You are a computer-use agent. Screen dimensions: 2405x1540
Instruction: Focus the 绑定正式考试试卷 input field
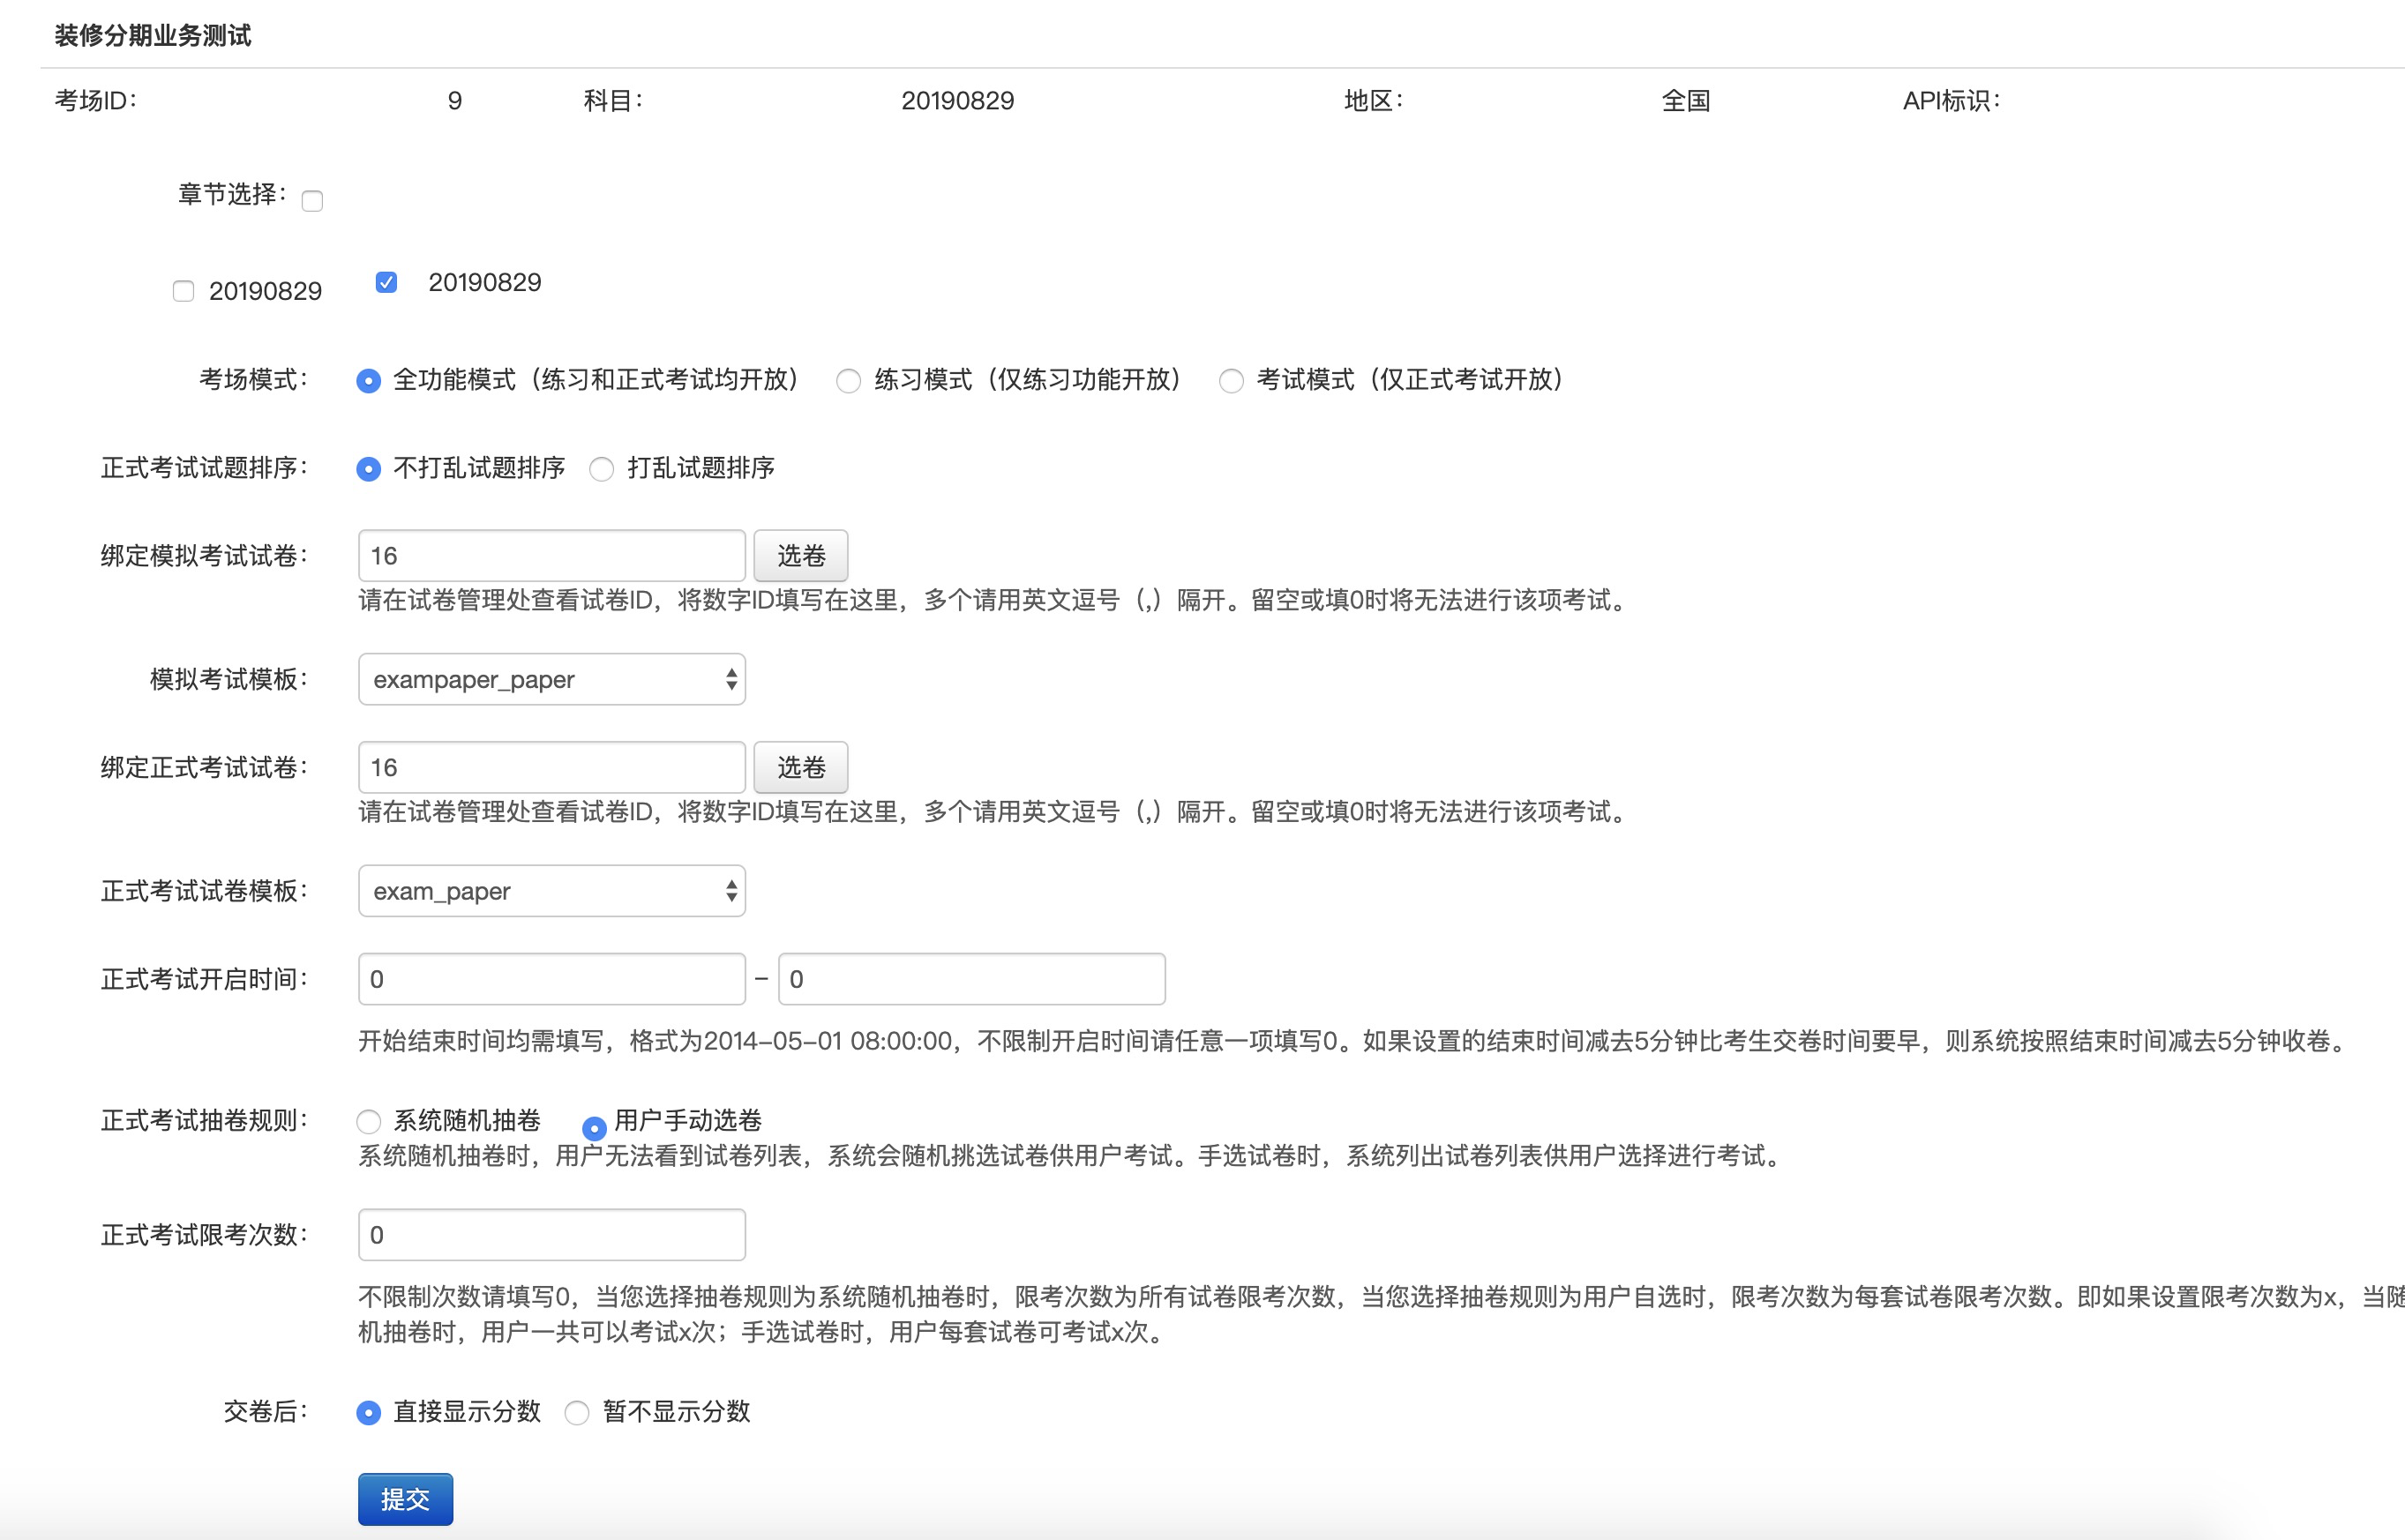click(x=552, y=768)
